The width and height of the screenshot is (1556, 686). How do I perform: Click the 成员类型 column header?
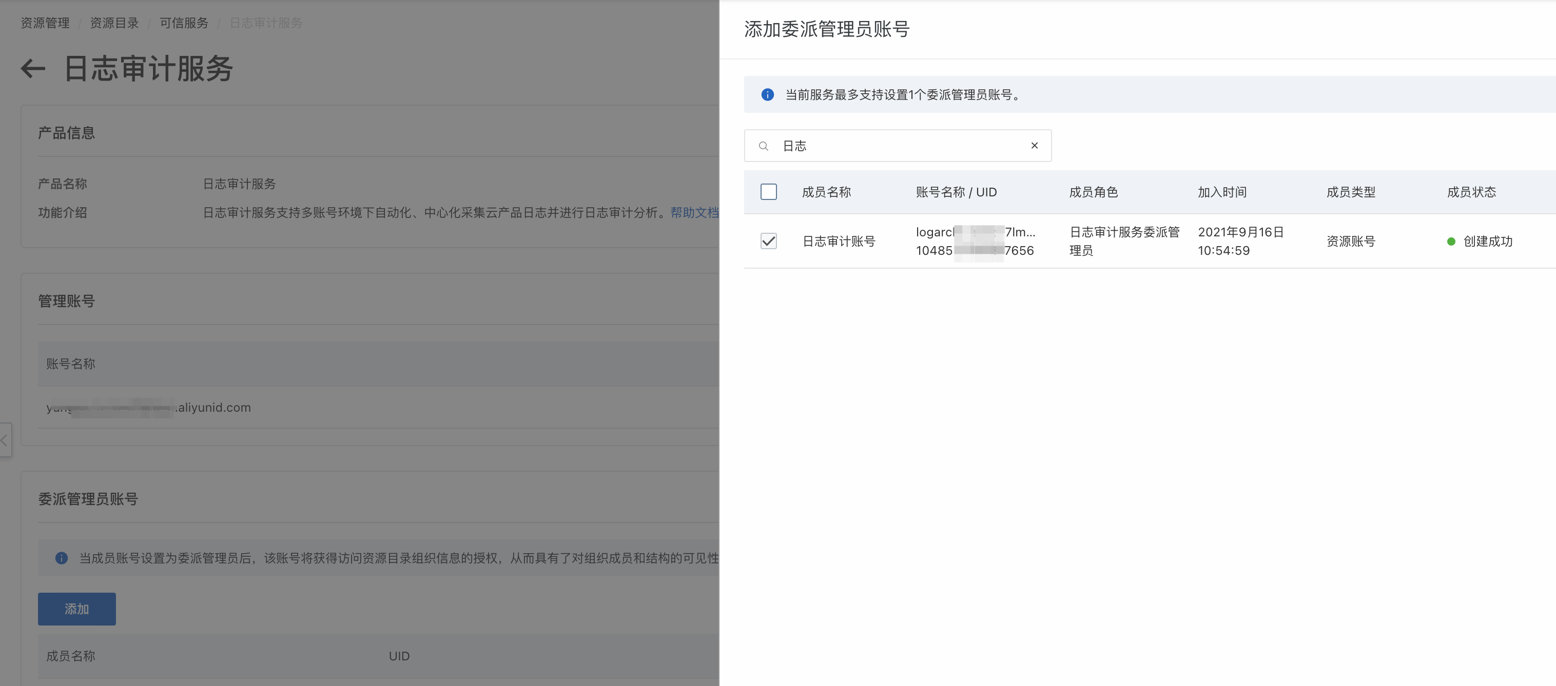click(x=1350, y=192)
